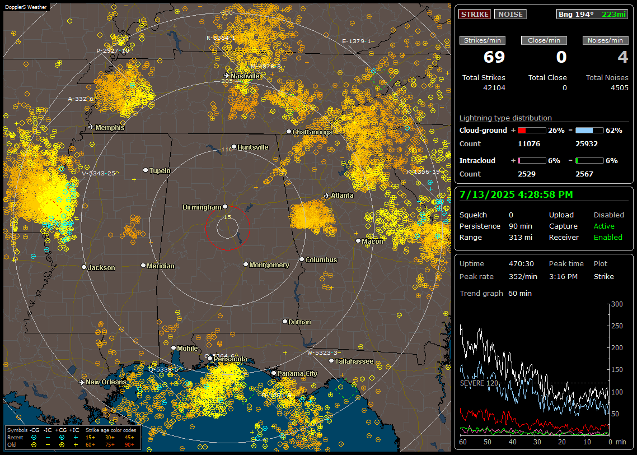Click the Birmingham city marker dot
Image resolution: width=637 pixels, height=455 pixels.
point(225,207)
